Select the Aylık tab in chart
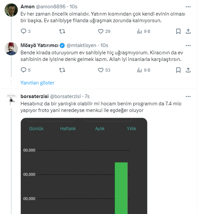The image size is (198, 214). click(100, 129)
